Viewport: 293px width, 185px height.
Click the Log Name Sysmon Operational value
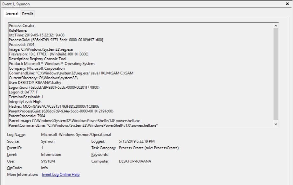click(x=76, y=134)
